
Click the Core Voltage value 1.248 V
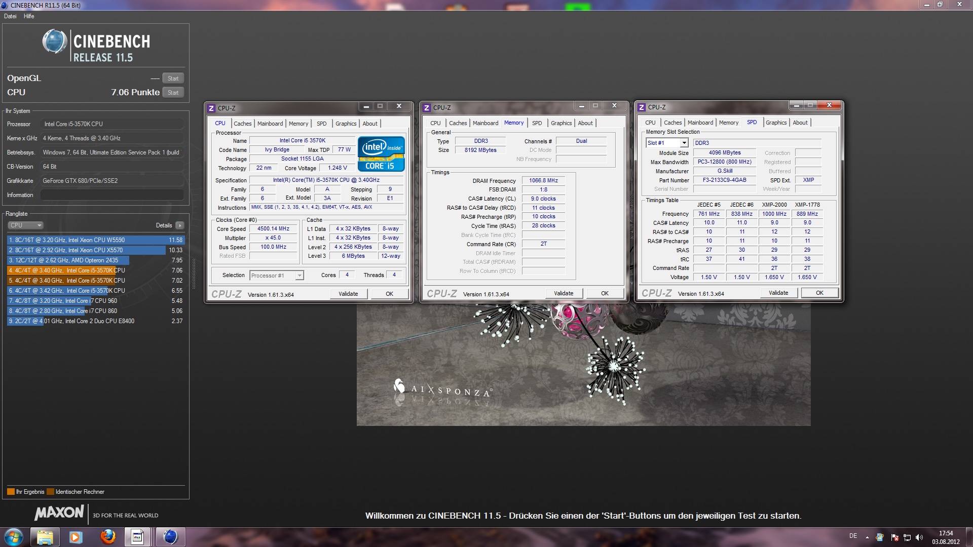click(338, 168)
